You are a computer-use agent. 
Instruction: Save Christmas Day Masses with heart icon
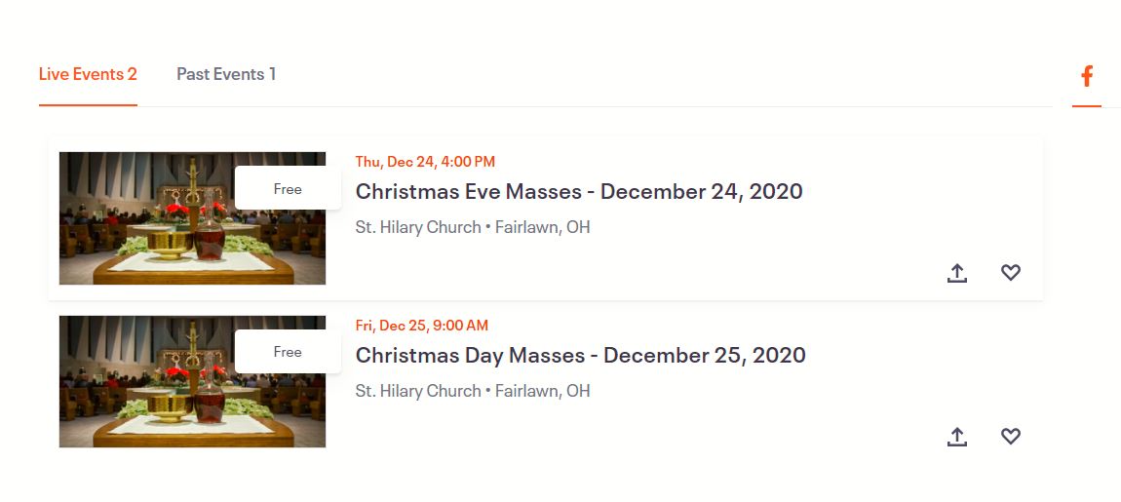[1010, 437]
